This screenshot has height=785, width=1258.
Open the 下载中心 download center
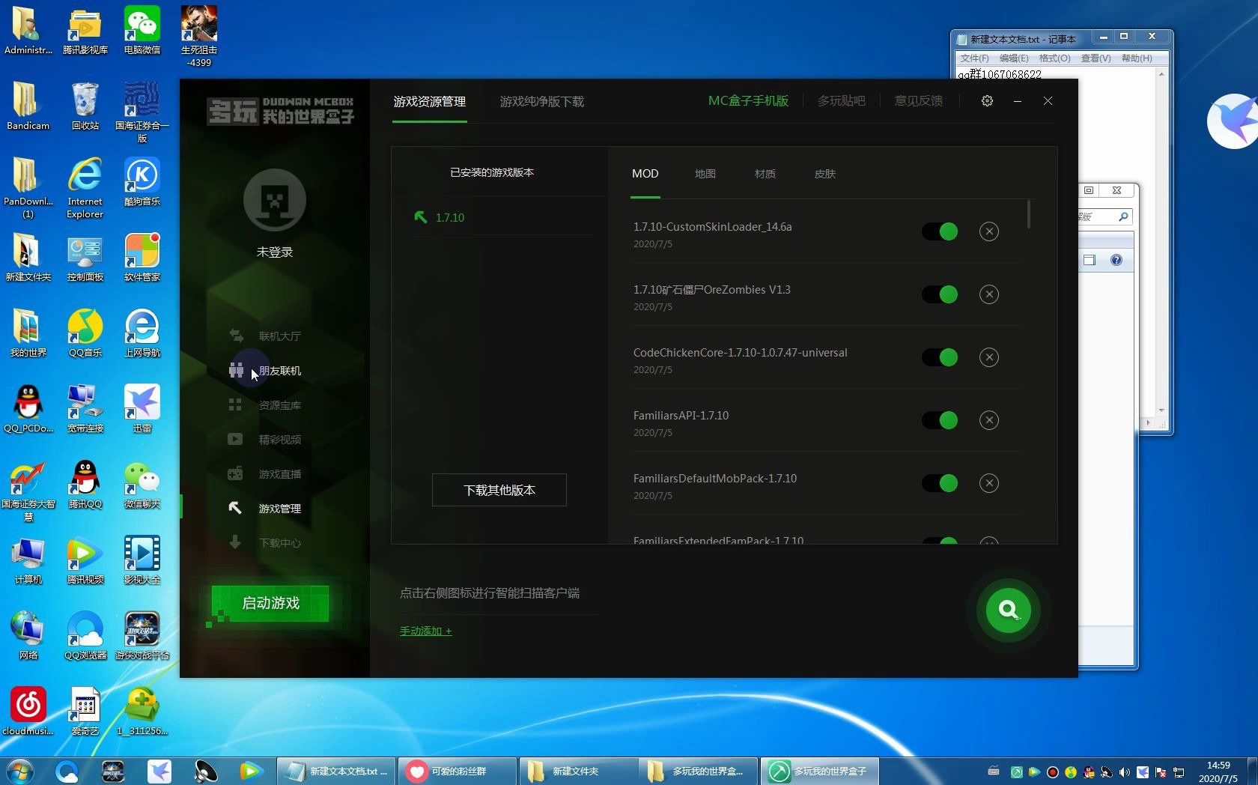point(279,542)
